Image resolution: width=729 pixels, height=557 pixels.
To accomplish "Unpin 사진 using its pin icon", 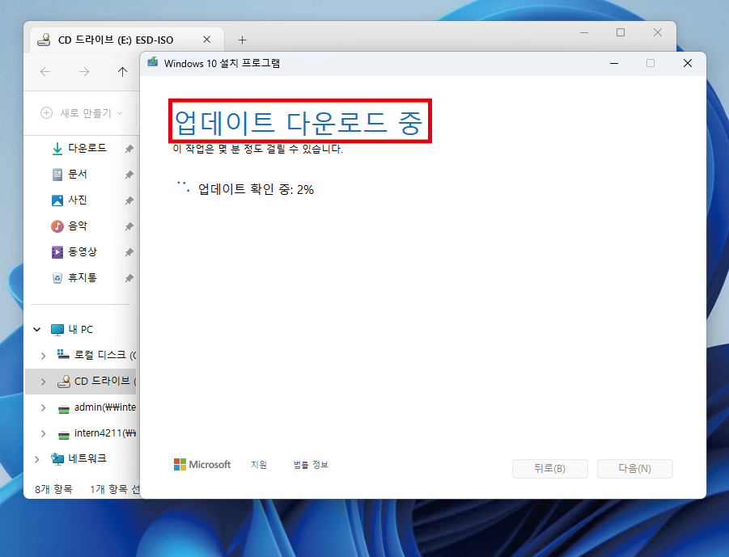I will point(129,200).
